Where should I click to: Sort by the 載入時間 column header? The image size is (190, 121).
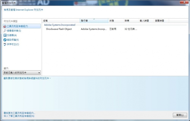pyautogui.click(x=146, y=21)
